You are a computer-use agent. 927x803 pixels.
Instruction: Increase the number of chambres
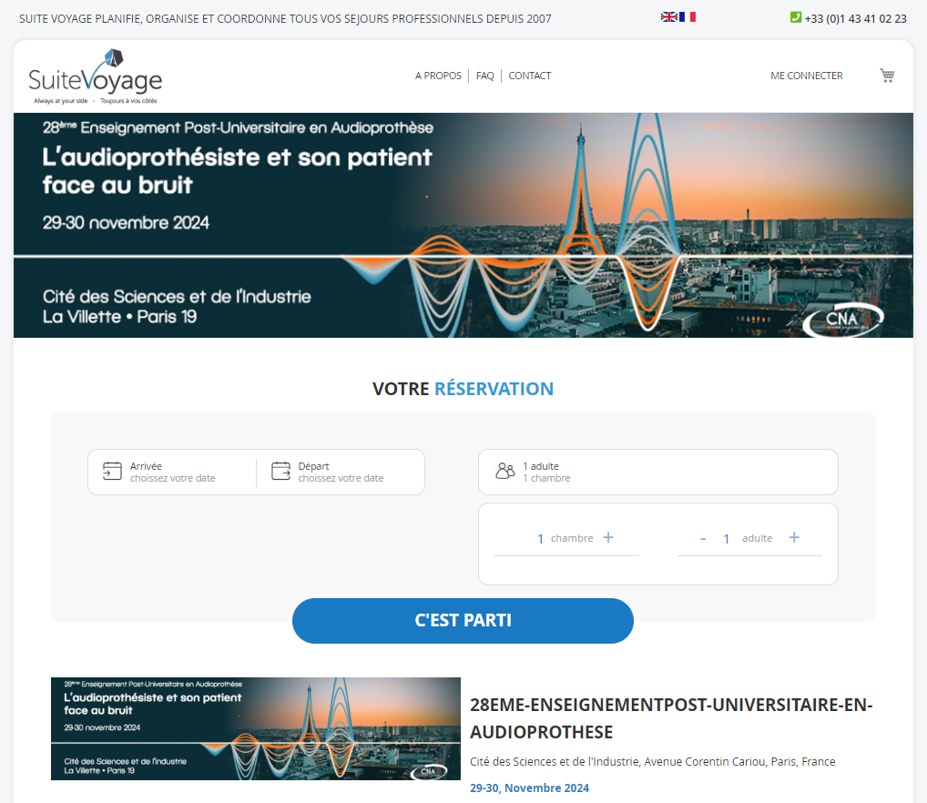(607, 537)
